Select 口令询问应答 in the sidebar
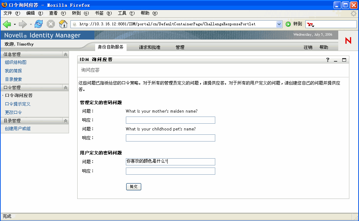359x221 pixels. [x=19, y=96]
